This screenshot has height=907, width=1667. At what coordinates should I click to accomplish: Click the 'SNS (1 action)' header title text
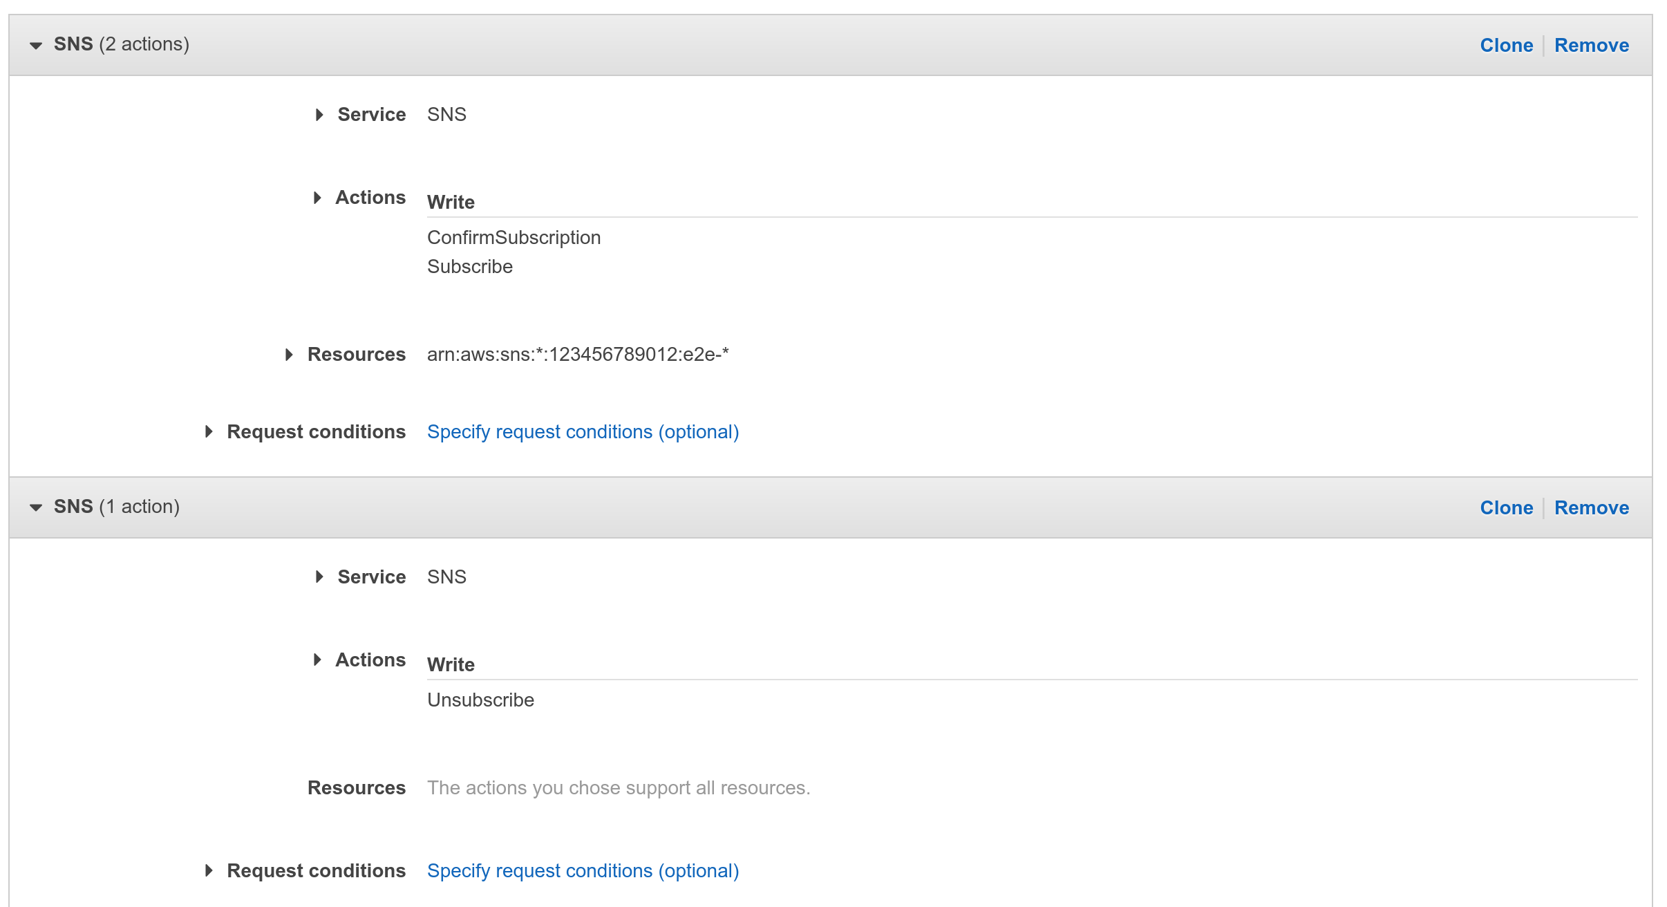[117, 507]
